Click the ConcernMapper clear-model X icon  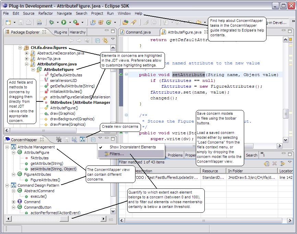point(59,139)
